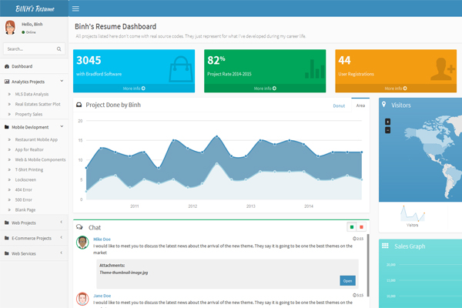Toggle the red status button in Chat
Screen dimensions: 462x308
[361, 227]
